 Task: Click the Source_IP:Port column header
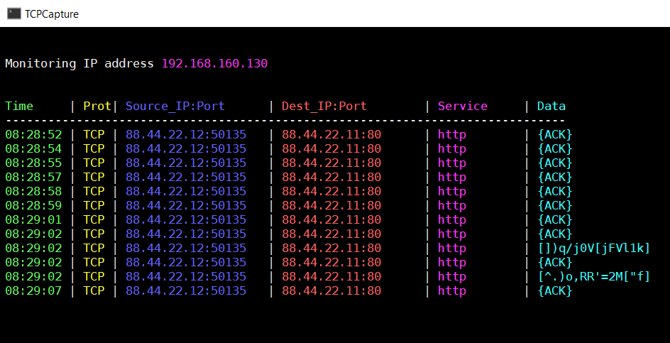pos(175,106)
